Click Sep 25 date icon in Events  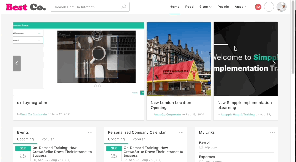click(23, 154)
